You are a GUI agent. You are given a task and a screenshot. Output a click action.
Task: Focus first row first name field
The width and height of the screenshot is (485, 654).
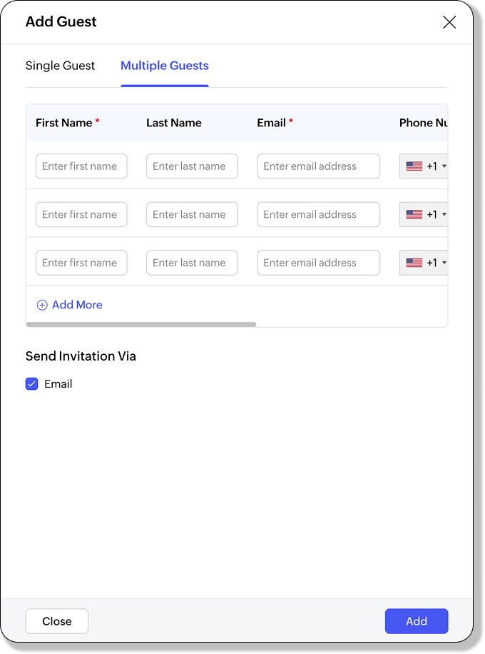point(81,166)
